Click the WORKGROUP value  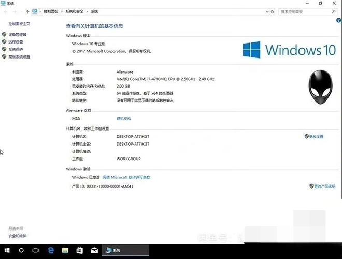coord(129,159)
